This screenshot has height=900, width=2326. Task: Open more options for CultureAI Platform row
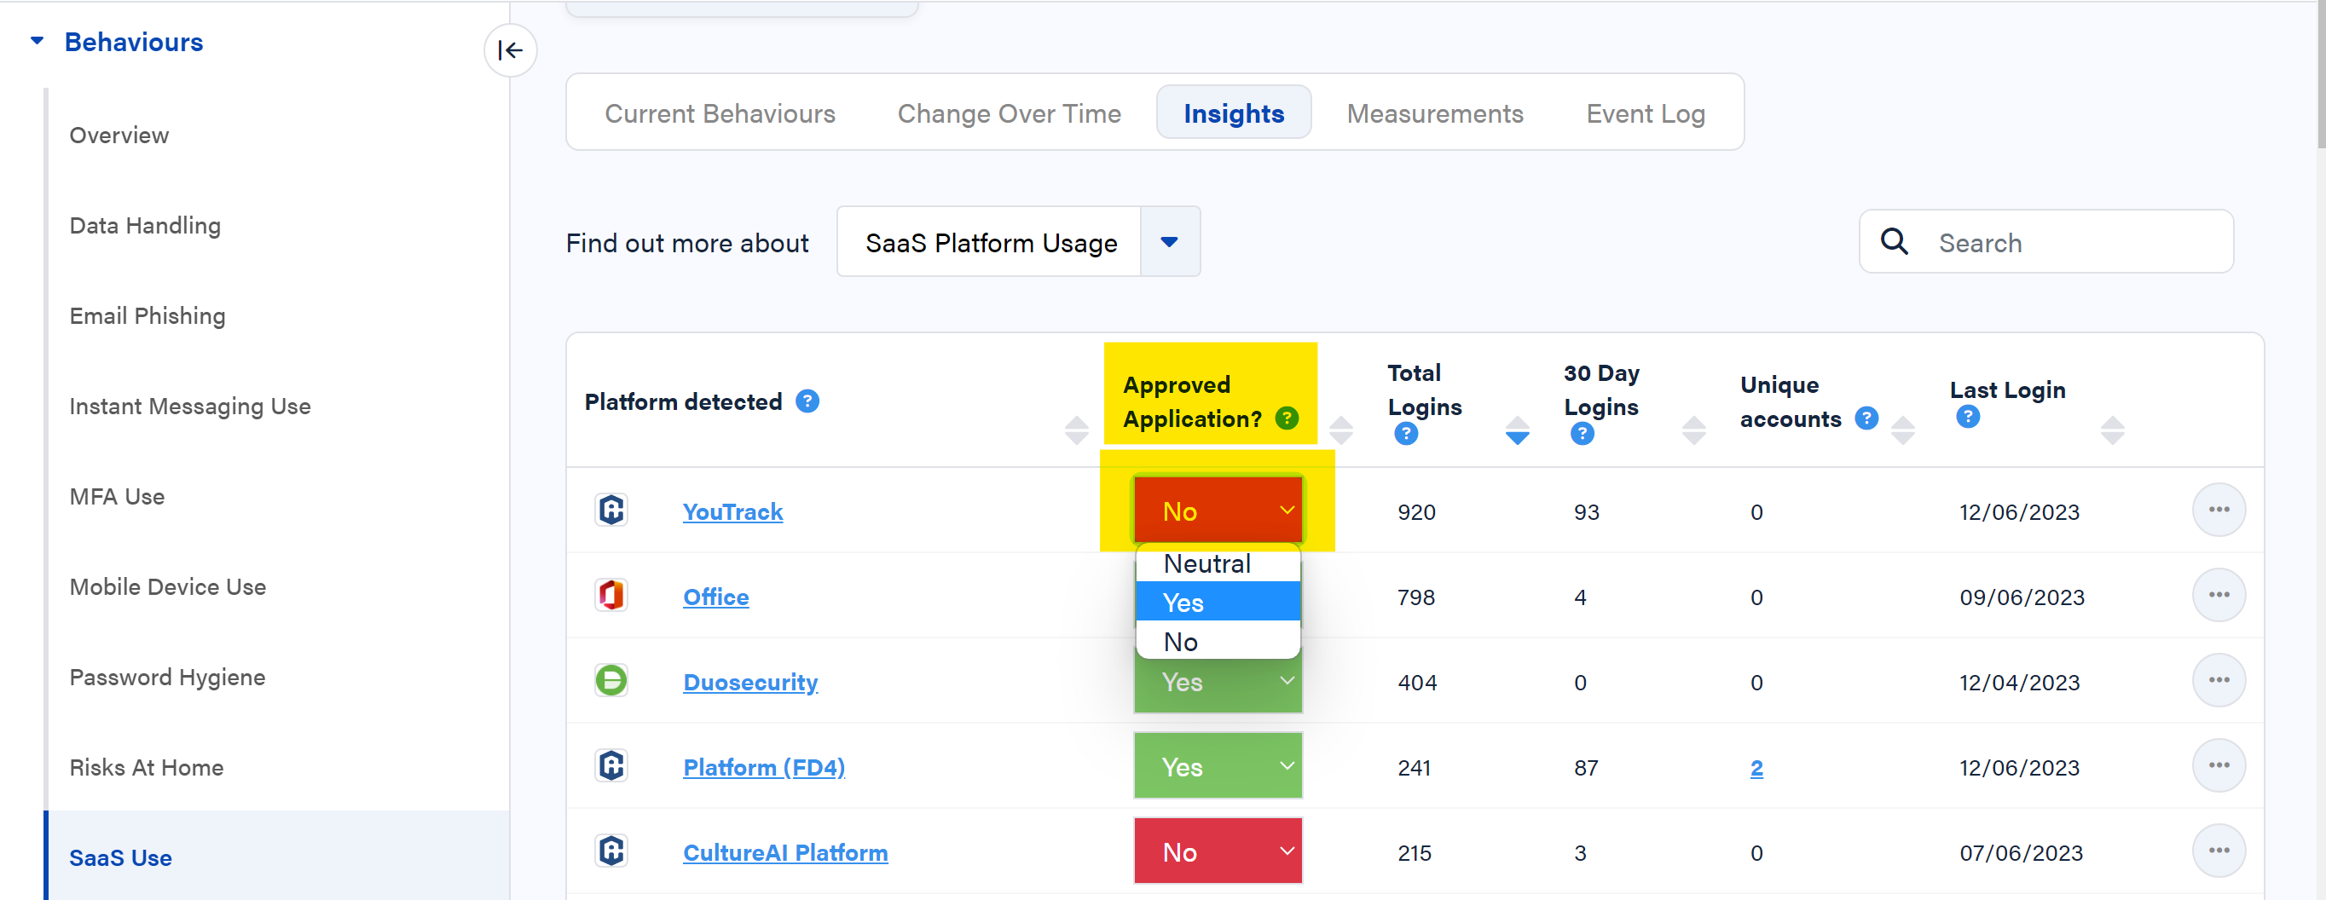(2219, 851)
